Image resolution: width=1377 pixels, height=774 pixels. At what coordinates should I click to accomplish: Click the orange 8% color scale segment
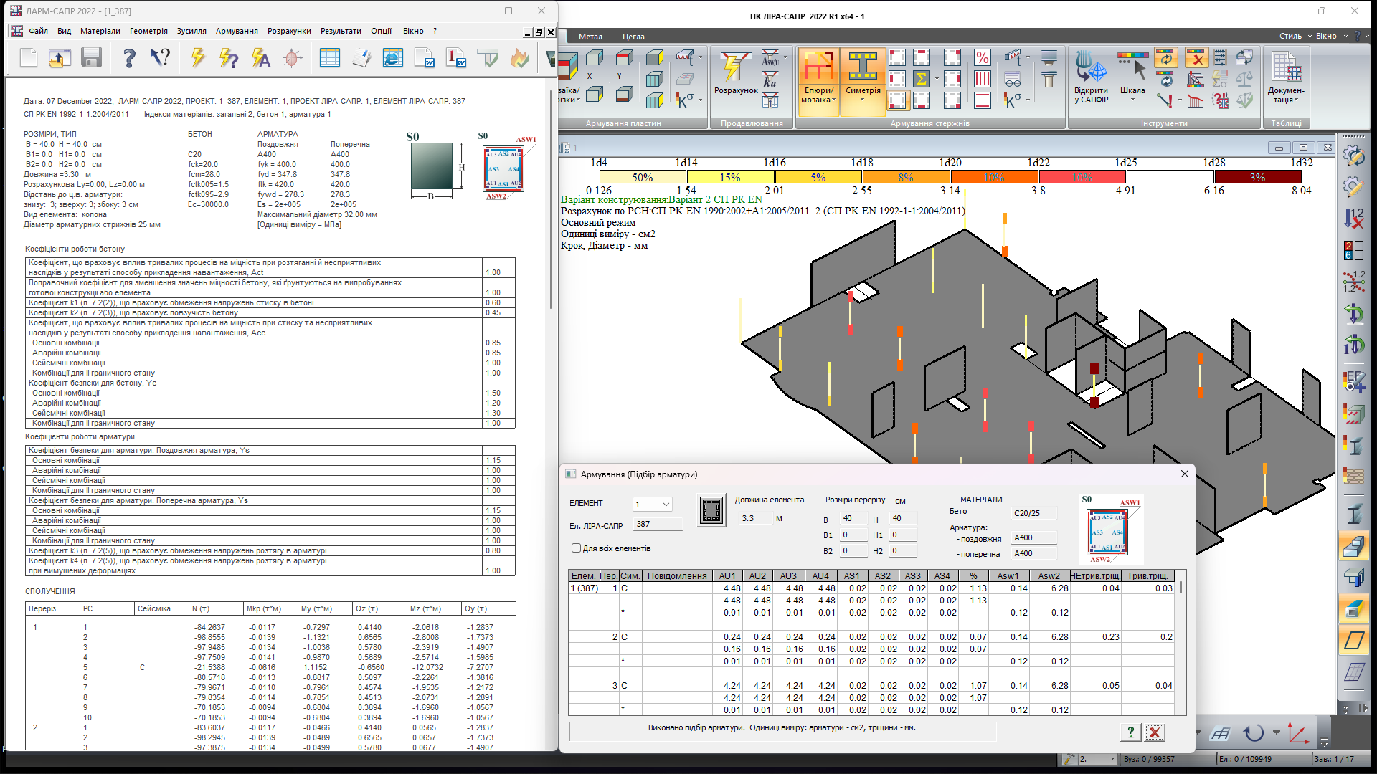click(905, 177)
